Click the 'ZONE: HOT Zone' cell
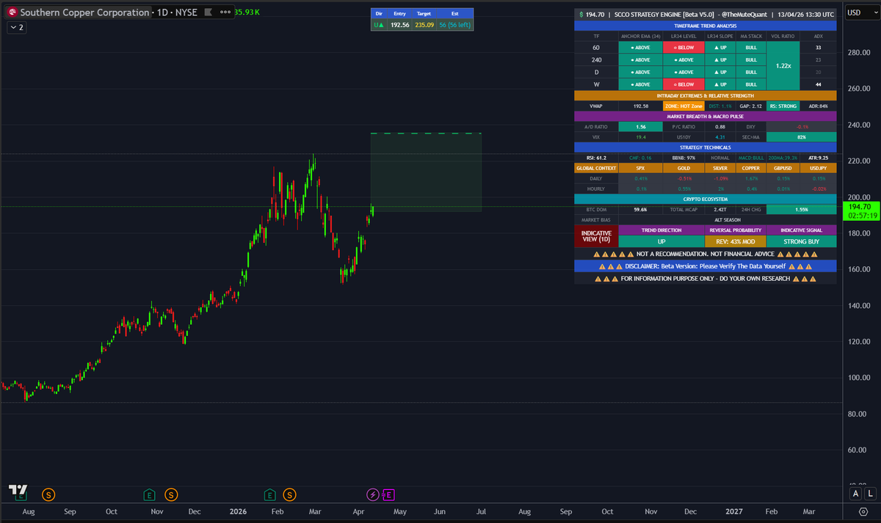881x523 pixels. click(x=684, y=106)
